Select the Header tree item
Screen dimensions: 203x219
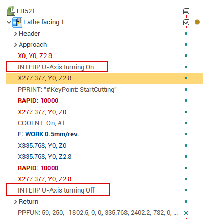click(x=30, y=34)
